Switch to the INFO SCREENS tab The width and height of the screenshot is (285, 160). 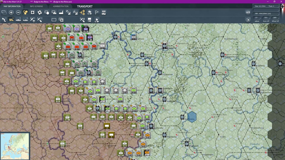point(36,6)
